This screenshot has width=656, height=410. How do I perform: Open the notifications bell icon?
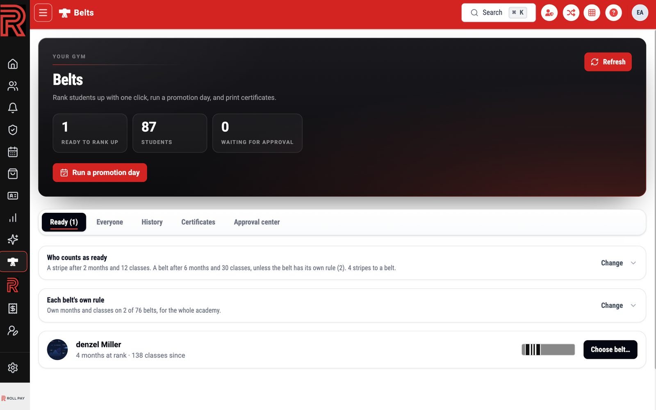point(13,108)
